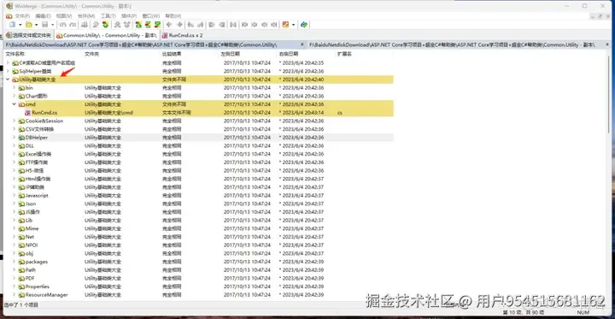Select the Mime folder row

point(198,228)
